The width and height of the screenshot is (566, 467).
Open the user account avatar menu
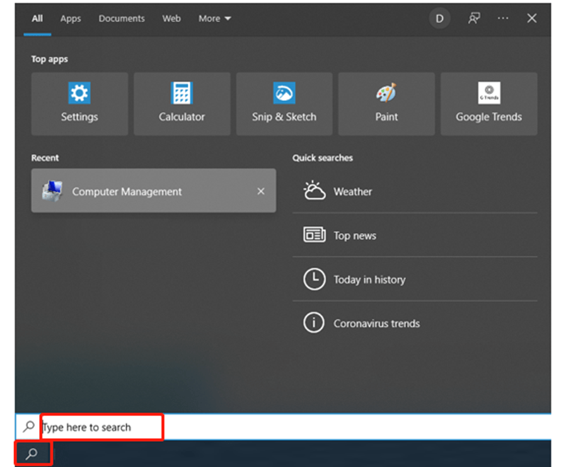pyautogui.click(x=439, y=18)
